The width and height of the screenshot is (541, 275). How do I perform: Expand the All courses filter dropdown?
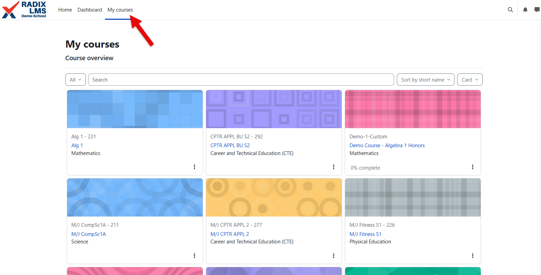pos(76,80)
